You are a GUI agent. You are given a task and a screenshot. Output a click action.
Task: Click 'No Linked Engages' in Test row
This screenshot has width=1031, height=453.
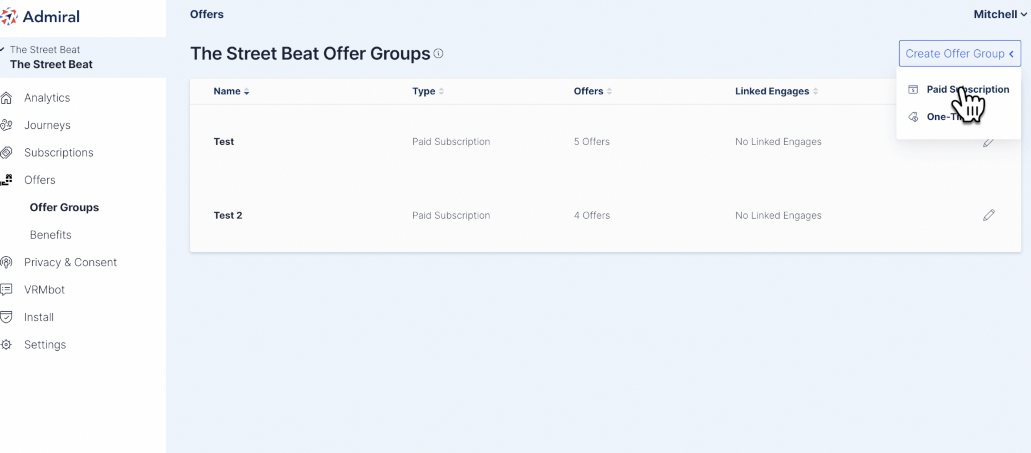pos(778,141)
